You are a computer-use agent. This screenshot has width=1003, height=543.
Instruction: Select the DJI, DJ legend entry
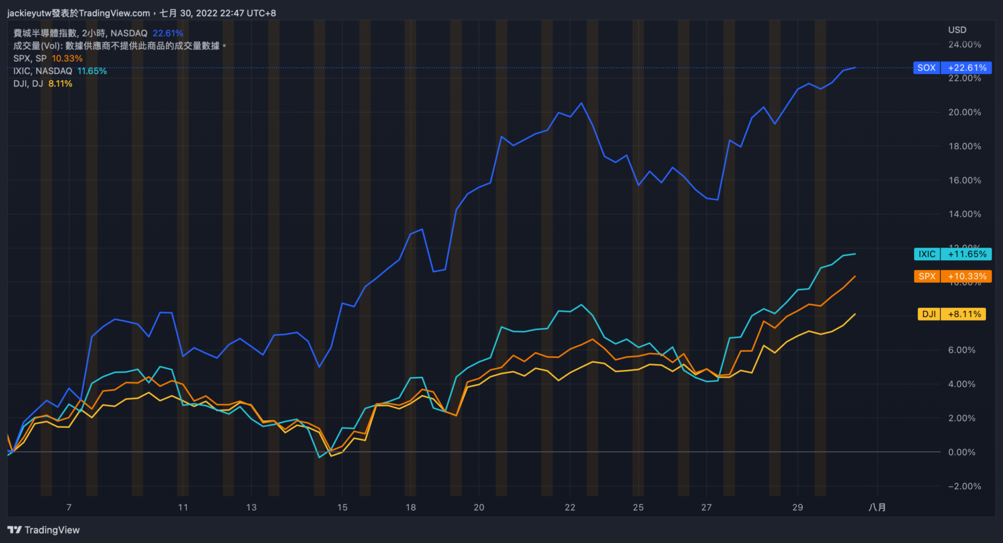pos(28,83)
